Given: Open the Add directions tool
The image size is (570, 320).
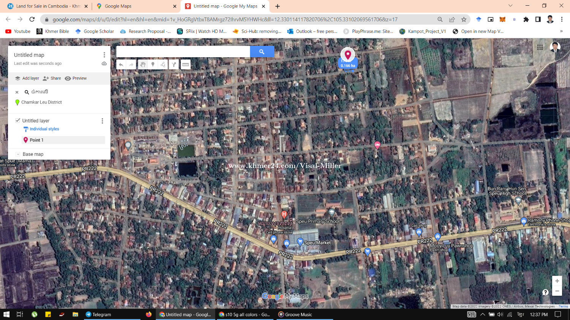Looking at the screenshot, I should click(174, 64).
